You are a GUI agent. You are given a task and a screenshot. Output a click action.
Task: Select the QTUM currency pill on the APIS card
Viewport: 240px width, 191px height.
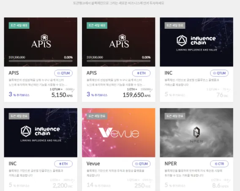coord(63,73)
